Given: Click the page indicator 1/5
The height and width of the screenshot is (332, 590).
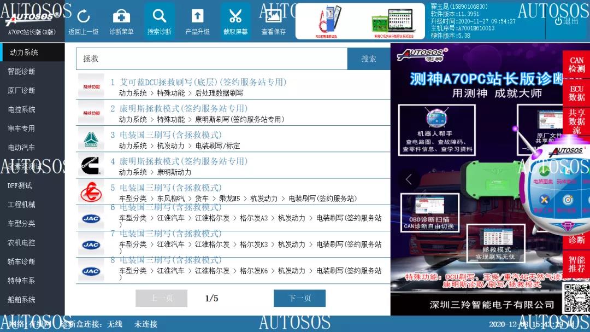Looking at the screenshot, I should [211, 299].
